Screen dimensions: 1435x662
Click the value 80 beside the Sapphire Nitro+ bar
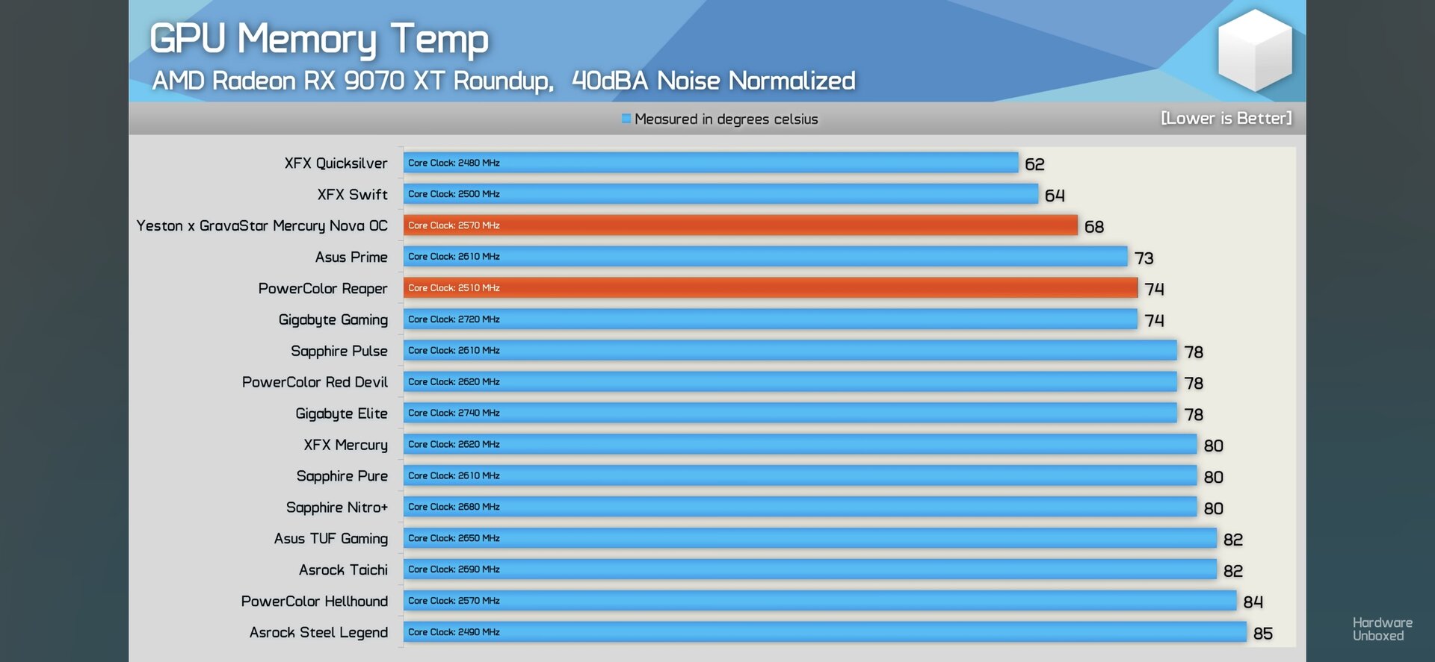click(x=1214, y=509)
